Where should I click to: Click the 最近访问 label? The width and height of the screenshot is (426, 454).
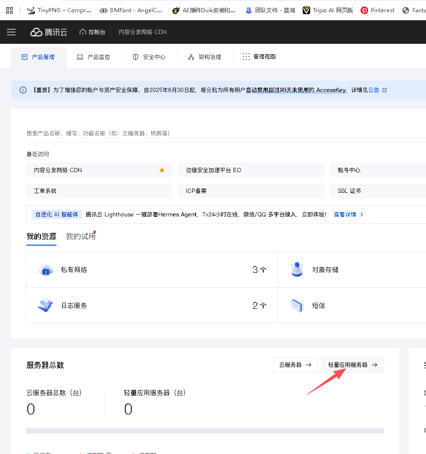pos(38,154)
